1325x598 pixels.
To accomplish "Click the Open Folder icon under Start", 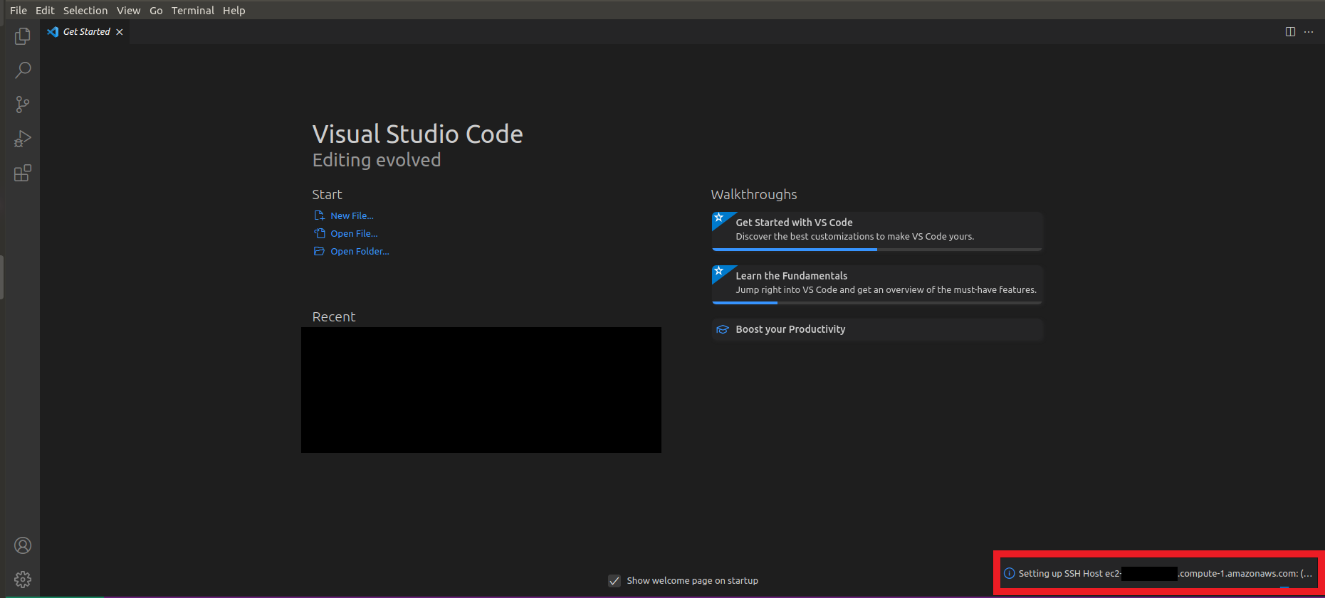I will (320, 251).
